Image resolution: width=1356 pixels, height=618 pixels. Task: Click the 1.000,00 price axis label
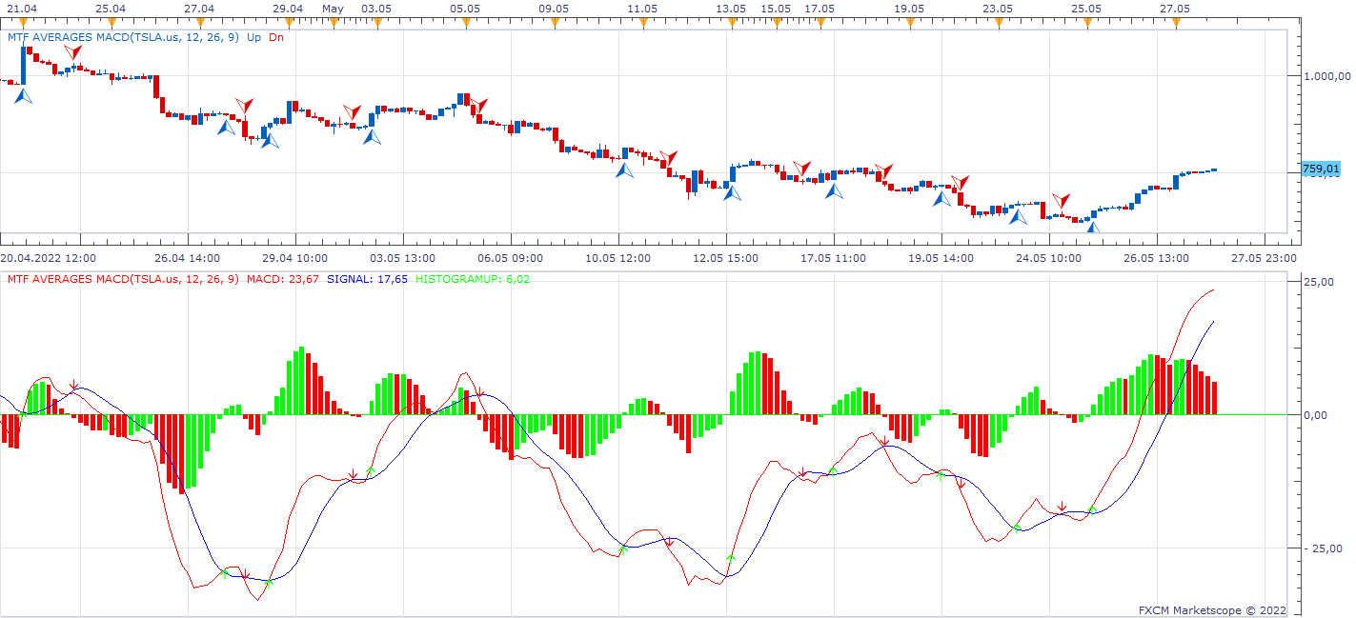(1326, 75)
